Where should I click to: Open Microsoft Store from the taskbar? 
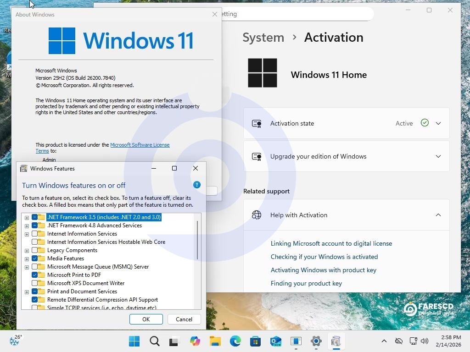coord(256,341)
